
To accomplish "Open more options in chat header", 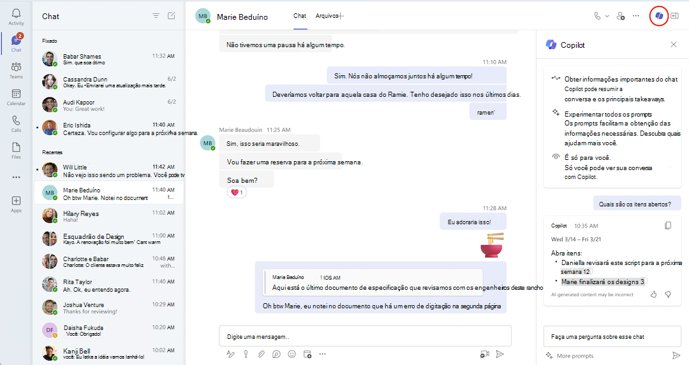I will [636, 16].
